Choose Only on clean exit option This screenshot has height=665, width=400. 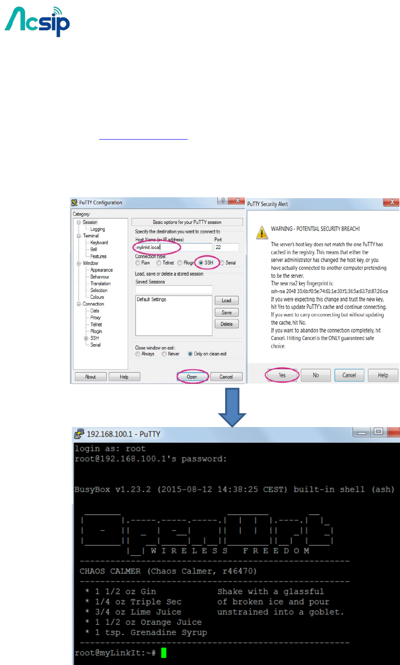(190, 354)
